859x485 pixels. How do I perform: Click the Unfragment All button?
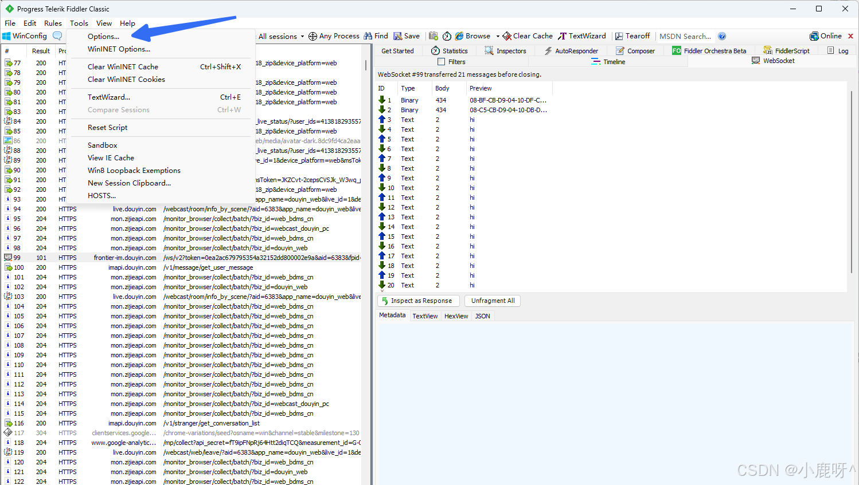click(x=492, y=301)
